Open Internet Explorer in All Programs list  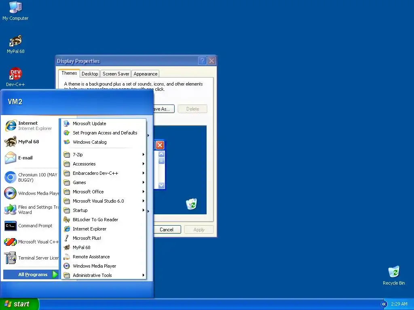coord(104,229)
